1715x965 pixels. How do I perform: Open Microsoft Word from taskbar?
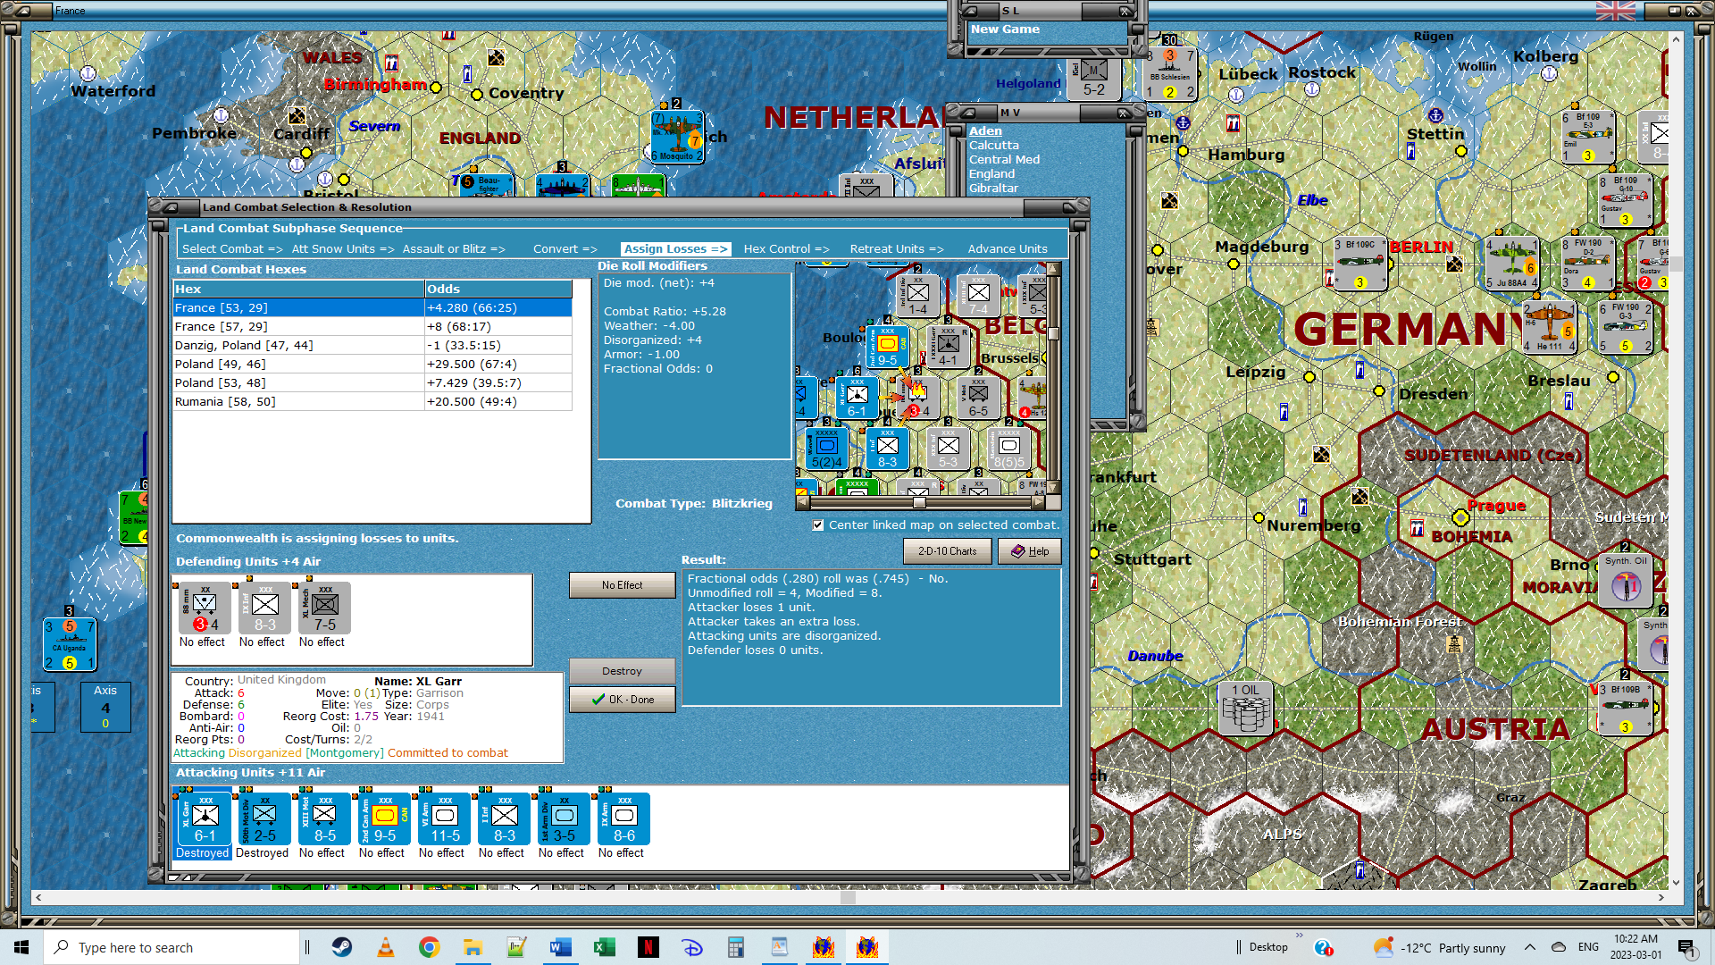[561, 947]
